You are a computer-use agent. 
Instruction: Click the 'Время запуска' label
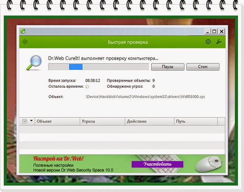click(x=62, y=81)
